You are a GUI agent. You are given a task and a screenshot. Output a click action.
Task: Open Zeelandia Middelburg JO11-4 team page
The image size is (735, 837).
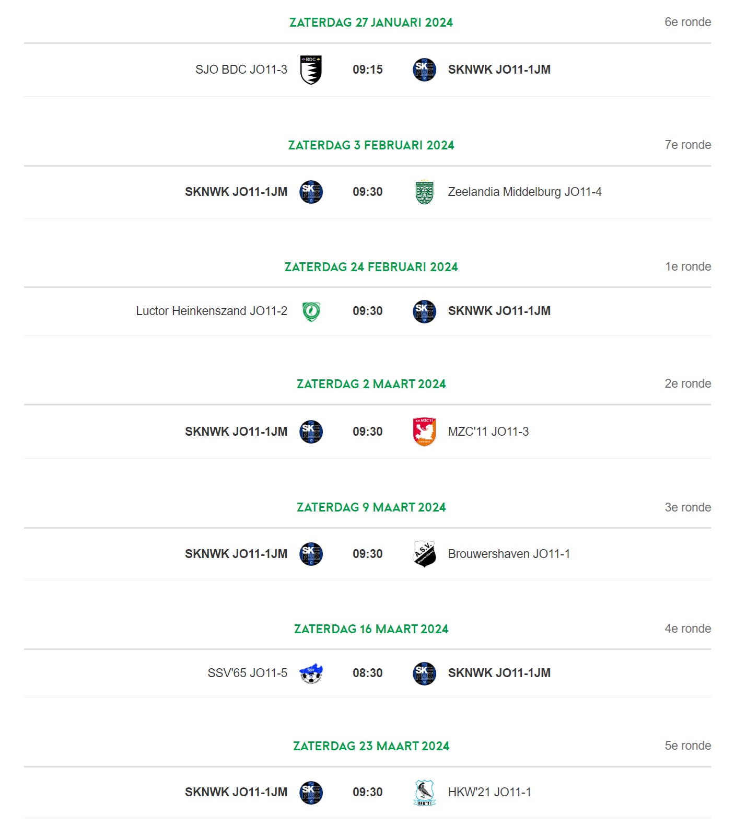(x=524, y=192)
